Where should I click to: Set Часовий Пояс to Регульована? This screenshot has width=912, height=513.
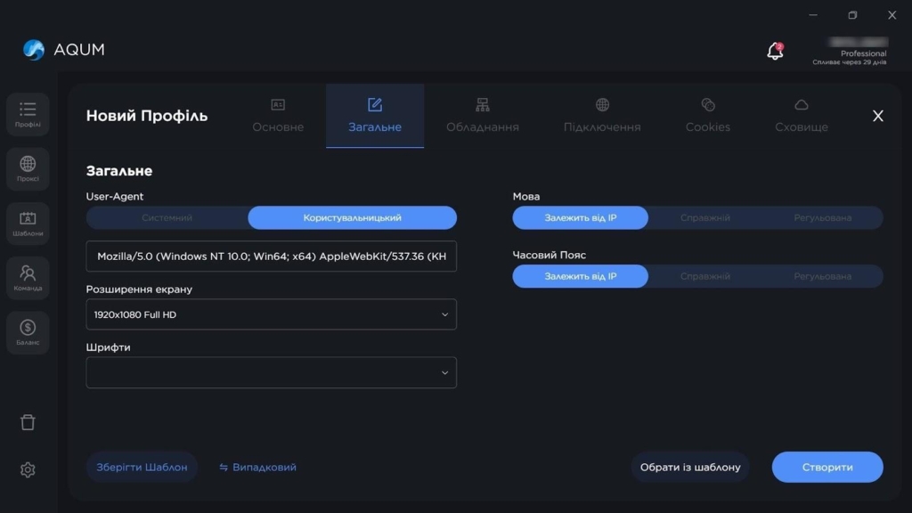coord(822,277)
